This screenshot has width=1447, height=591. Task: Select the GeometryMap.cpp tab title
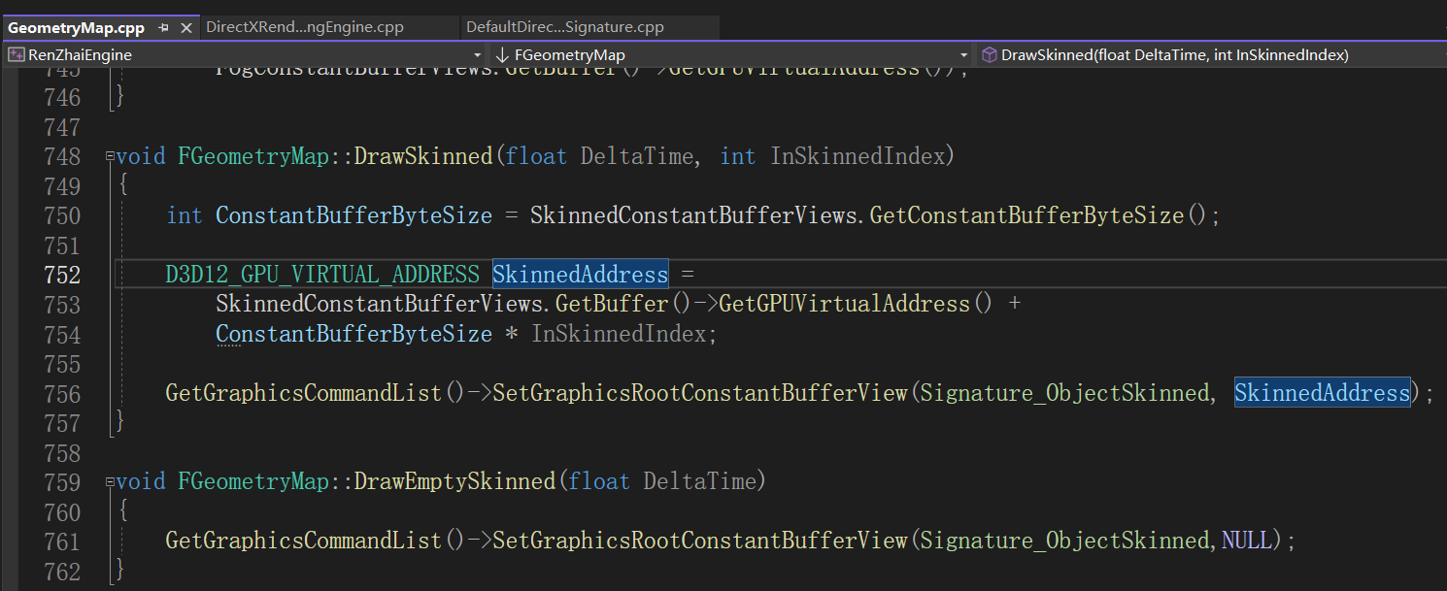click(76, 27)
